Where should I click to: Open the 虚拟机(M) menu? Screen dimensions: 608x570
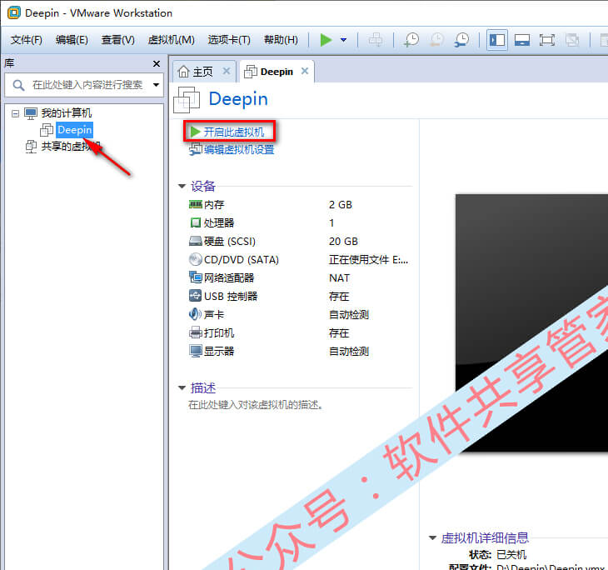pos(171,39)
